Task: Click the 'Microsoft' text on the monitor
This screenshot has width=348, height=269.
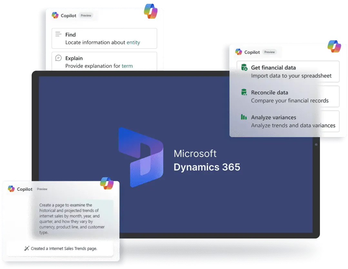Action: coord(195,153)
